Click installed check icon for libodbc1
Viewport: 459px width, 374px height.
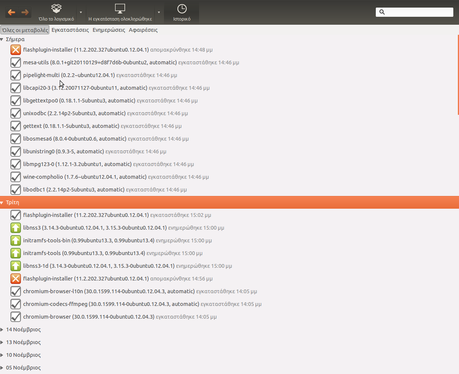click(15, 190)
